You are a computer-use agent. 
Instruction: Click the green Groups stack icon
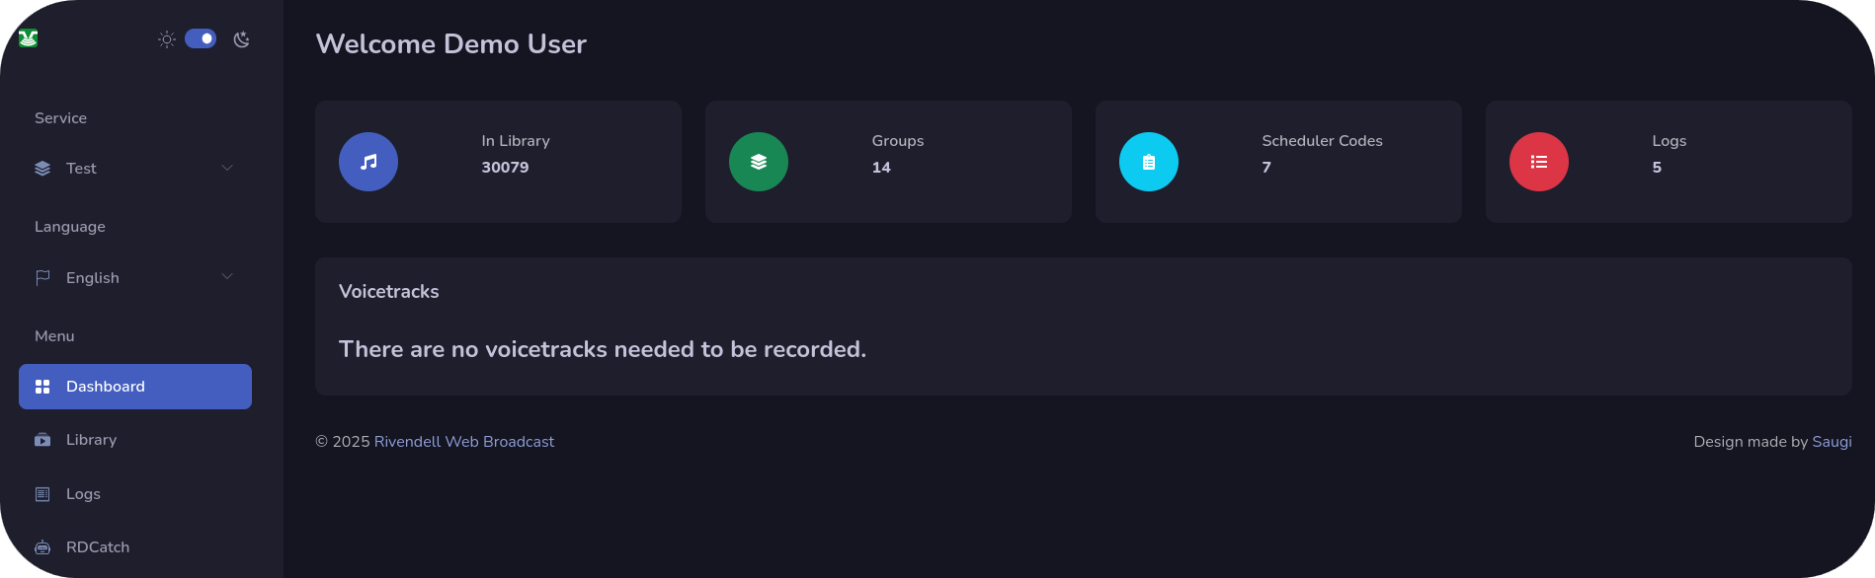point(759,162)
